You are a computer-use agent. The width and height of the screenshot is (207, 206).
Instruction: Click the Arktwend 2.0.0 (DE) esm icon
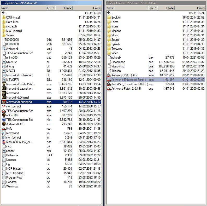coord(109,75)
